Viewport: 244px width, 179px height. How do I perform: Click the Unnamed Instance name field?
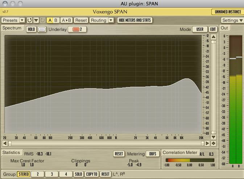[228, 12]
